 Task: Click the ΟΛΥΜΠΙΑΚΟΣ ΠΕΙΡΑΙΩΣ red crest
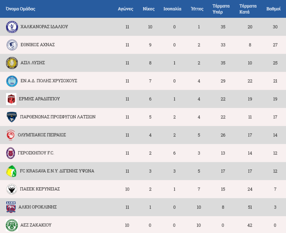[x=10, y=135]
